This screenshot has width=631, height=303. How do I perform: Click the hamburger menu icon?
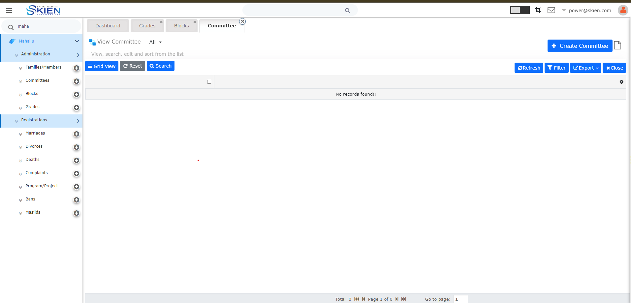[x=9, y=11]
